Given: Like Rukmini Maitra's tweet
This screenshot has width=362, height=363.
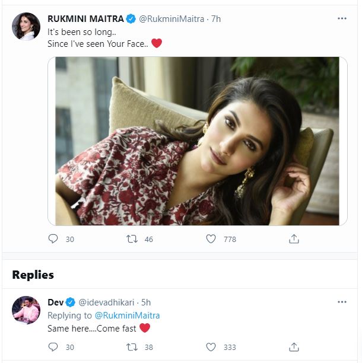Looking at the screenshot, I should pyautogui.click(x=211, y=239).
